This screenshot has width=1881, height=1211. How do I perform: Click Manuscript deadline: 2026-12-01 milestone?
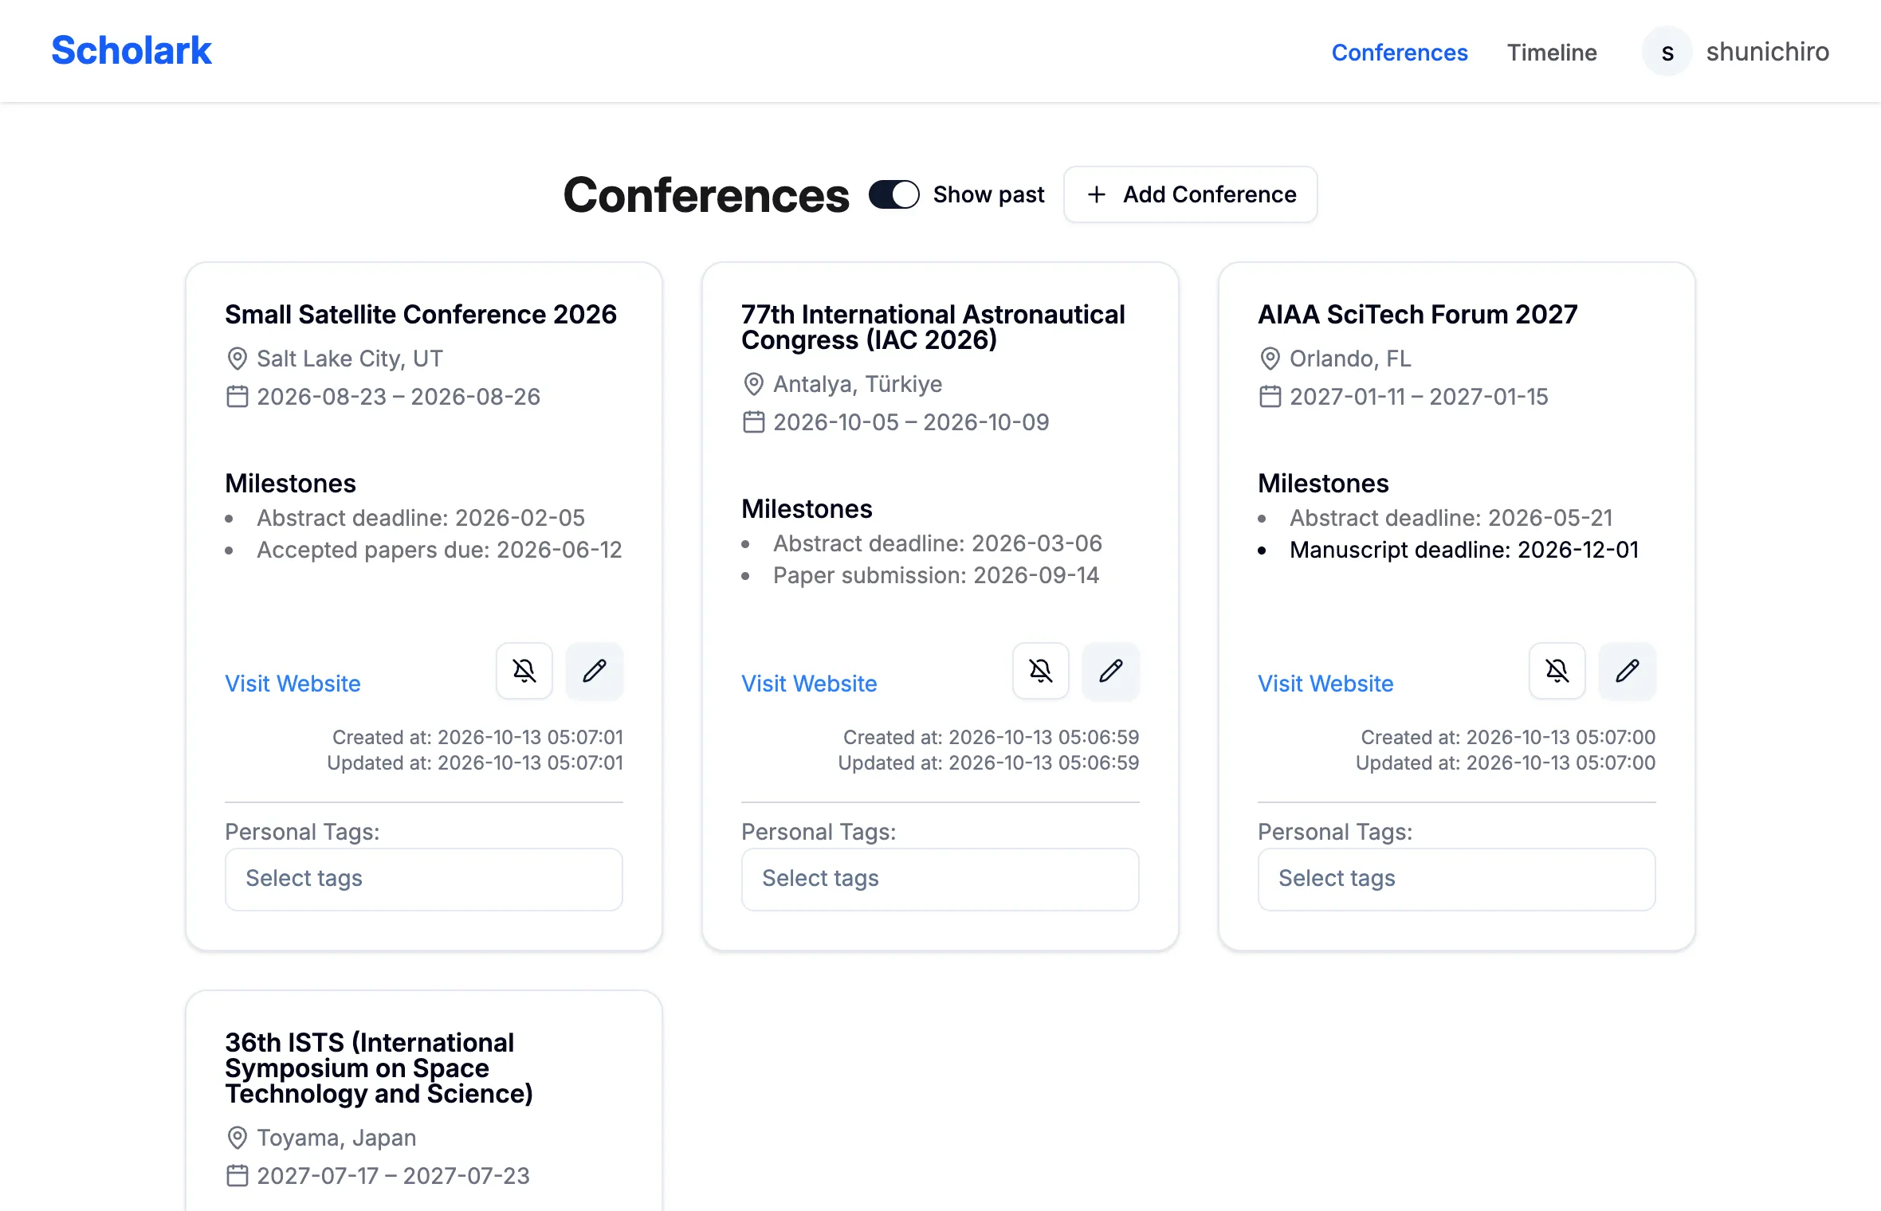point(1464,550)
